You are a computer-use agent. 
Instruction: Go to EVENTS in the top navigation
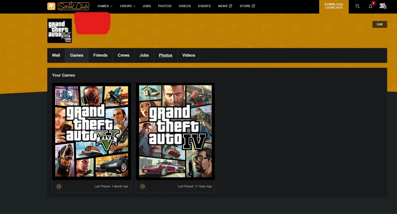coord(204,6)
